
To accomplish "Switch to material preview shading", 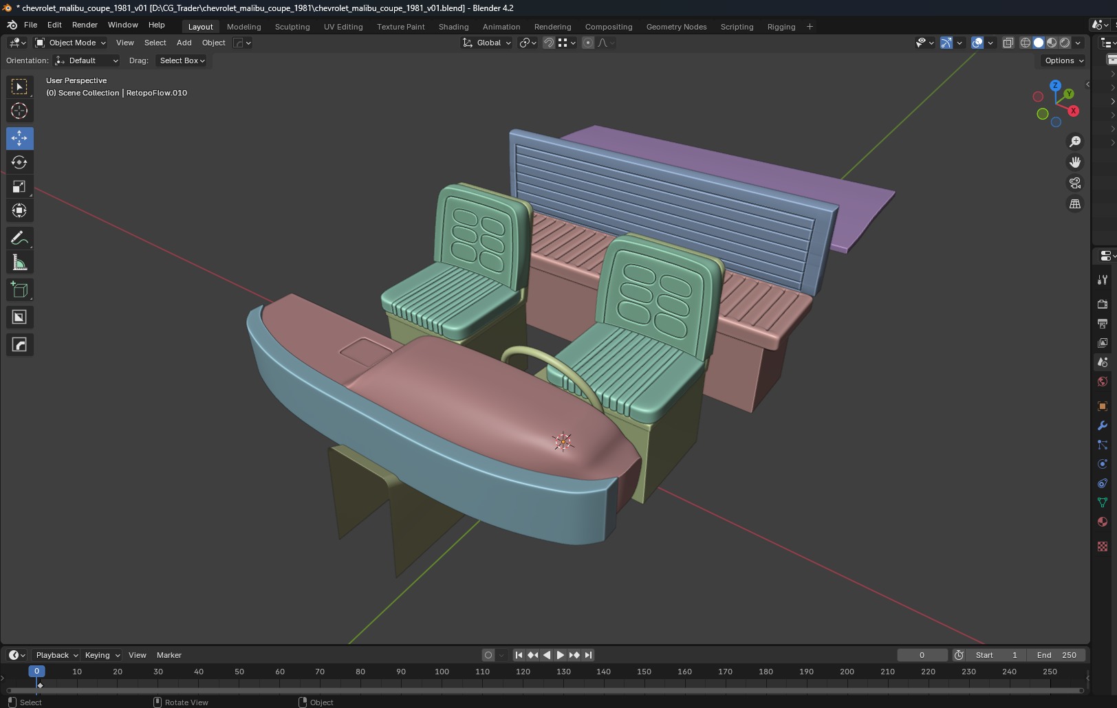I will [x=1052, y=43].
